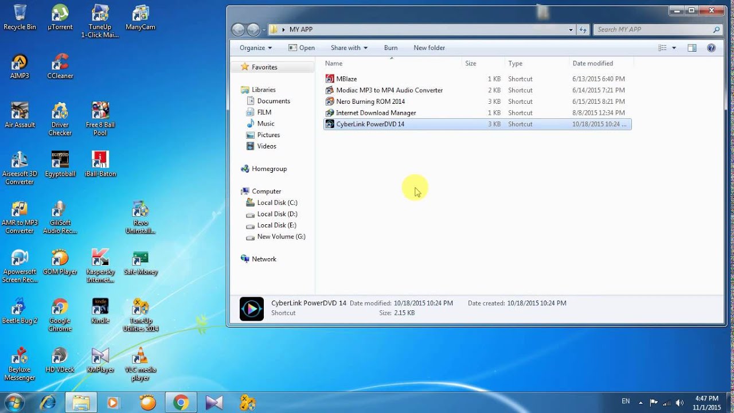Show hidden system tray icons

[640, 403]
